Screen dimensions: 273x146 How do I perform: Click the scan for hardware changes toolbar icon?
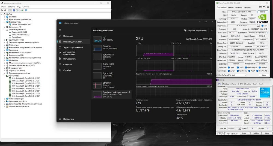coord(22,10)
